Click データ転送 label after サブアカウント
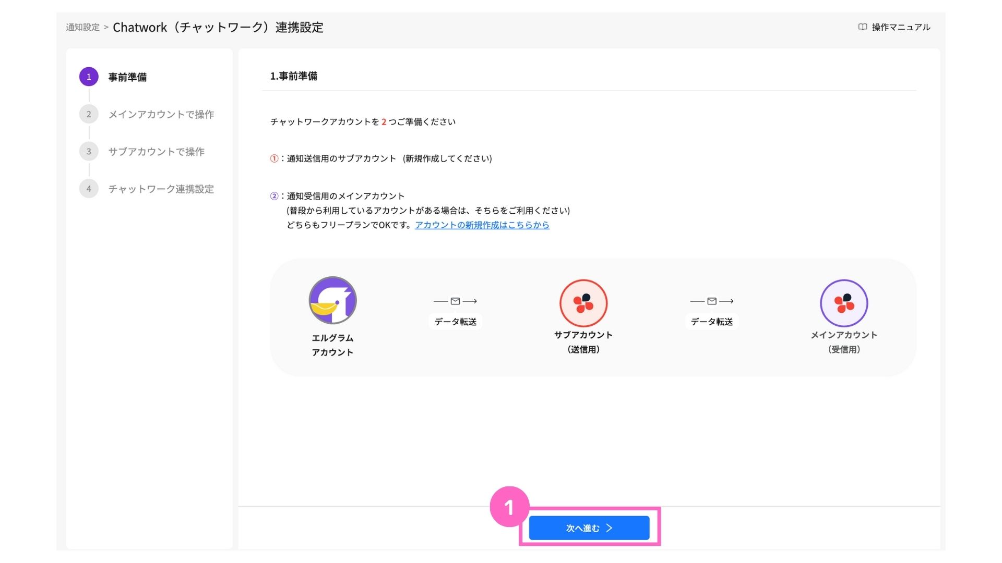The height and width of the screenshot is (563, 1002). (x=712, y=322)
